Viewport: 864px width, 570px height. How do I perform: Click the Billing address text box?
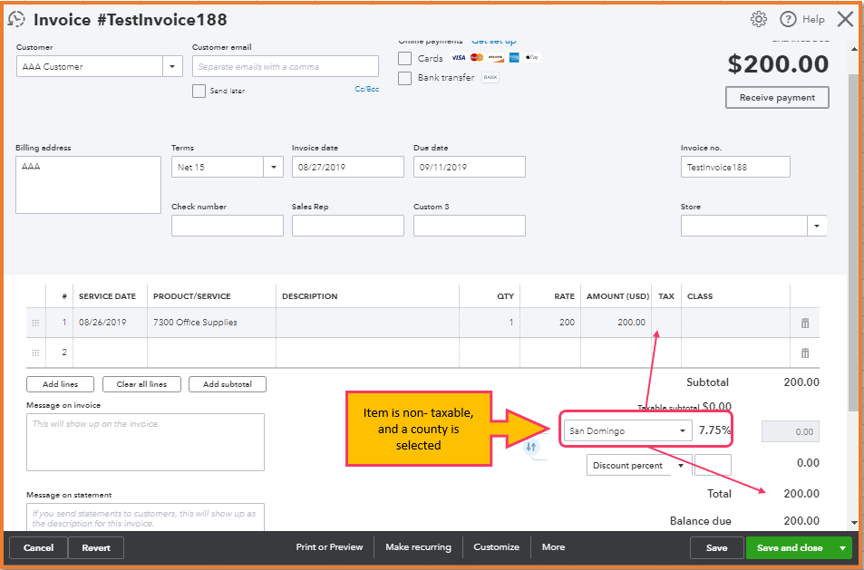[x=88, y=185]
